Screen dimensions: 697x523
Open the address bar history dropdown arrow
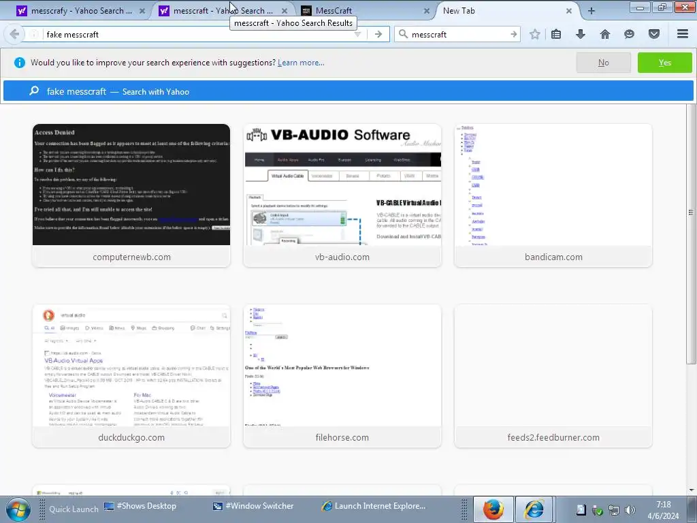[x=357, y=34]
